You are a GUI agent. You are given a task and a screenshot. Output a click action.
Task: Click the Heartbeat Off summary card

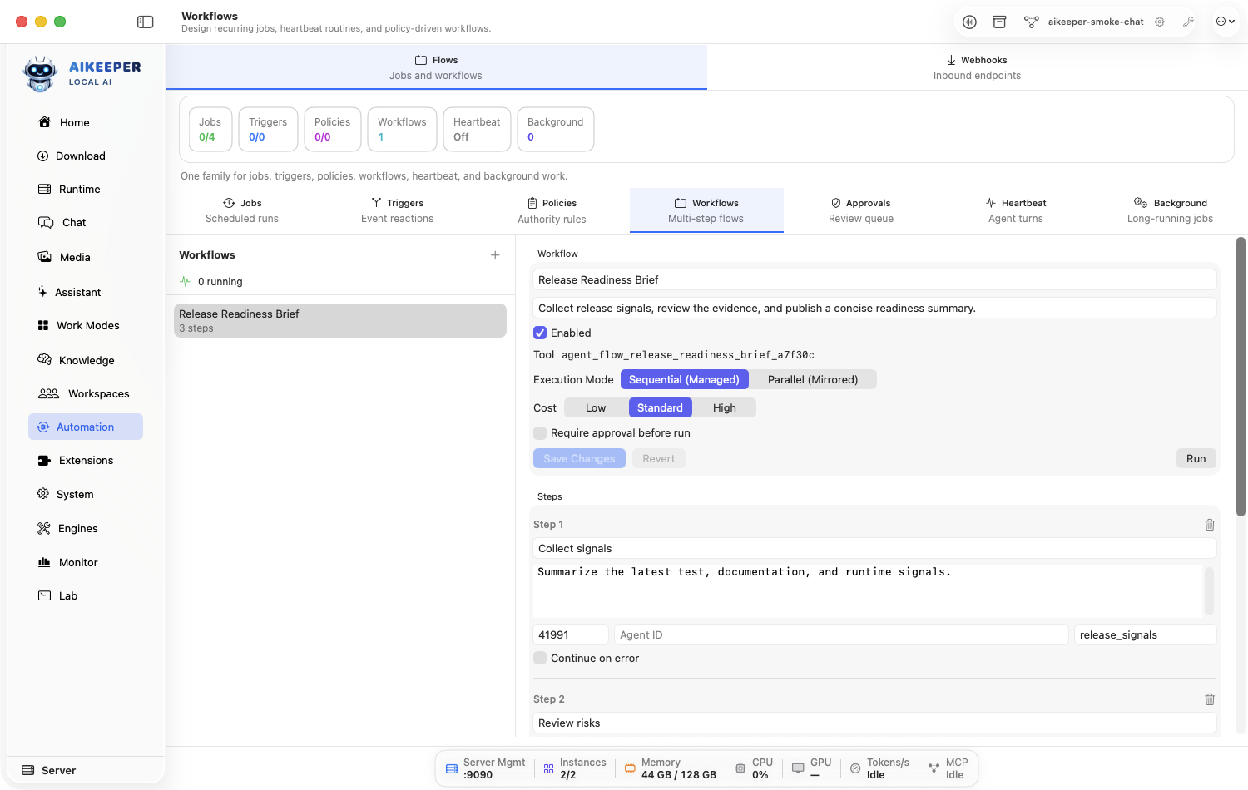click(477, 129)
